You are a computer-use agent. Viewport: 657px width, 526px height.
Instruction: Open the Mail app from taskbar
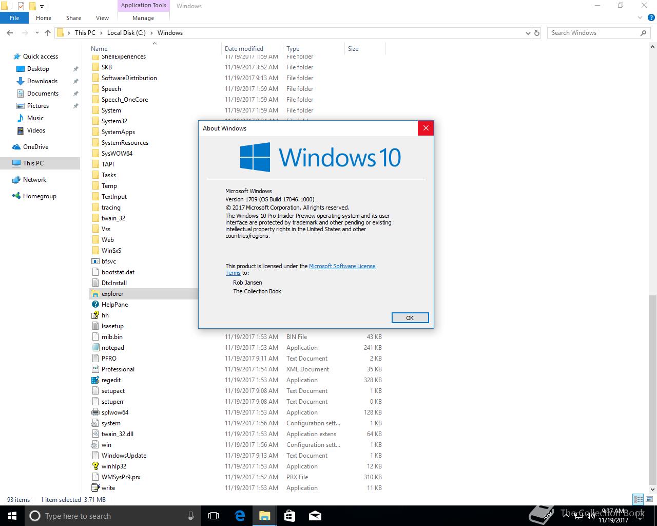click(x=315, y=516)
